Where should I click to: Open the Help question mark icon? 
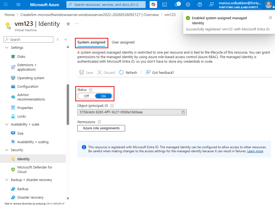coord(200,5)
